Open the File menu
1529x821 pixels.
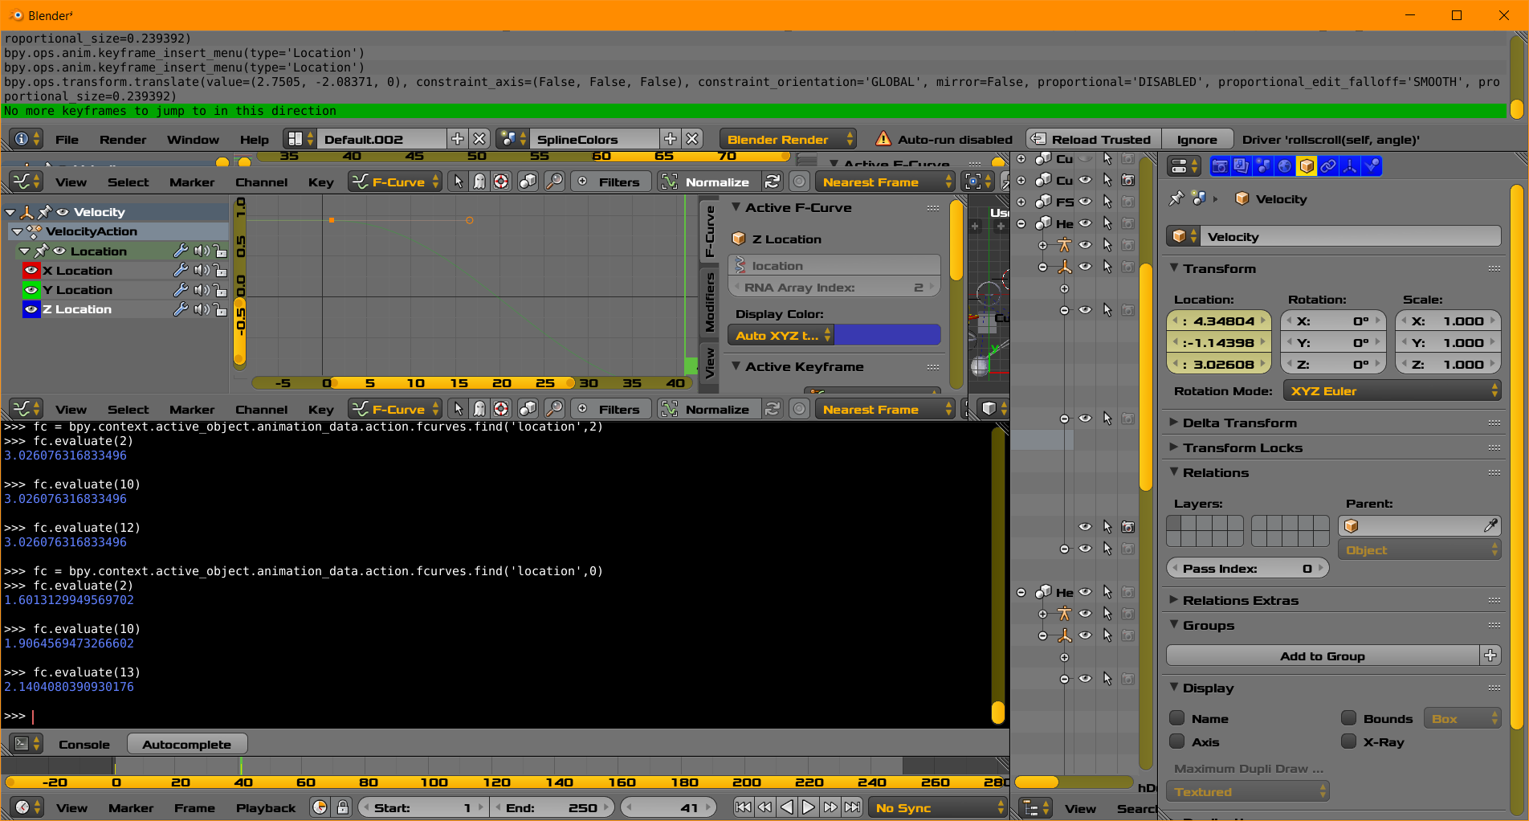click(67, 139)
